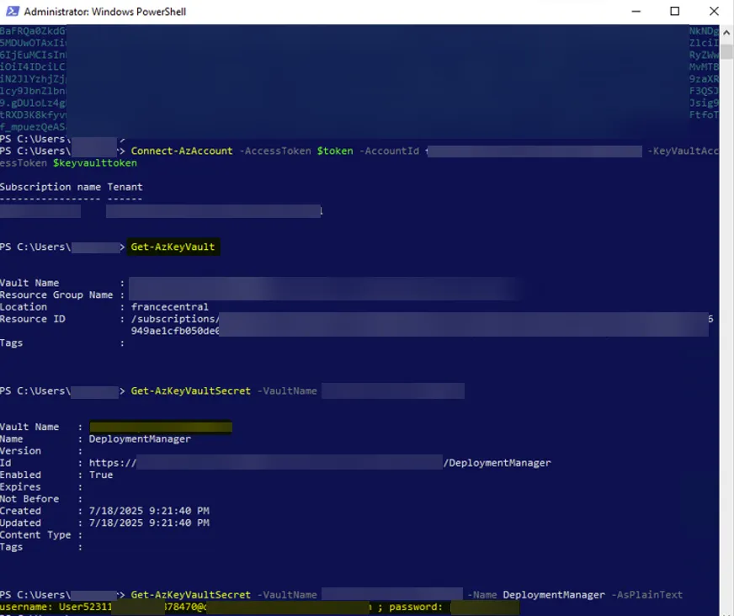734x616 pixels.
Task: Click the scrollbar up arrow
Action: (x=726, y=31)
